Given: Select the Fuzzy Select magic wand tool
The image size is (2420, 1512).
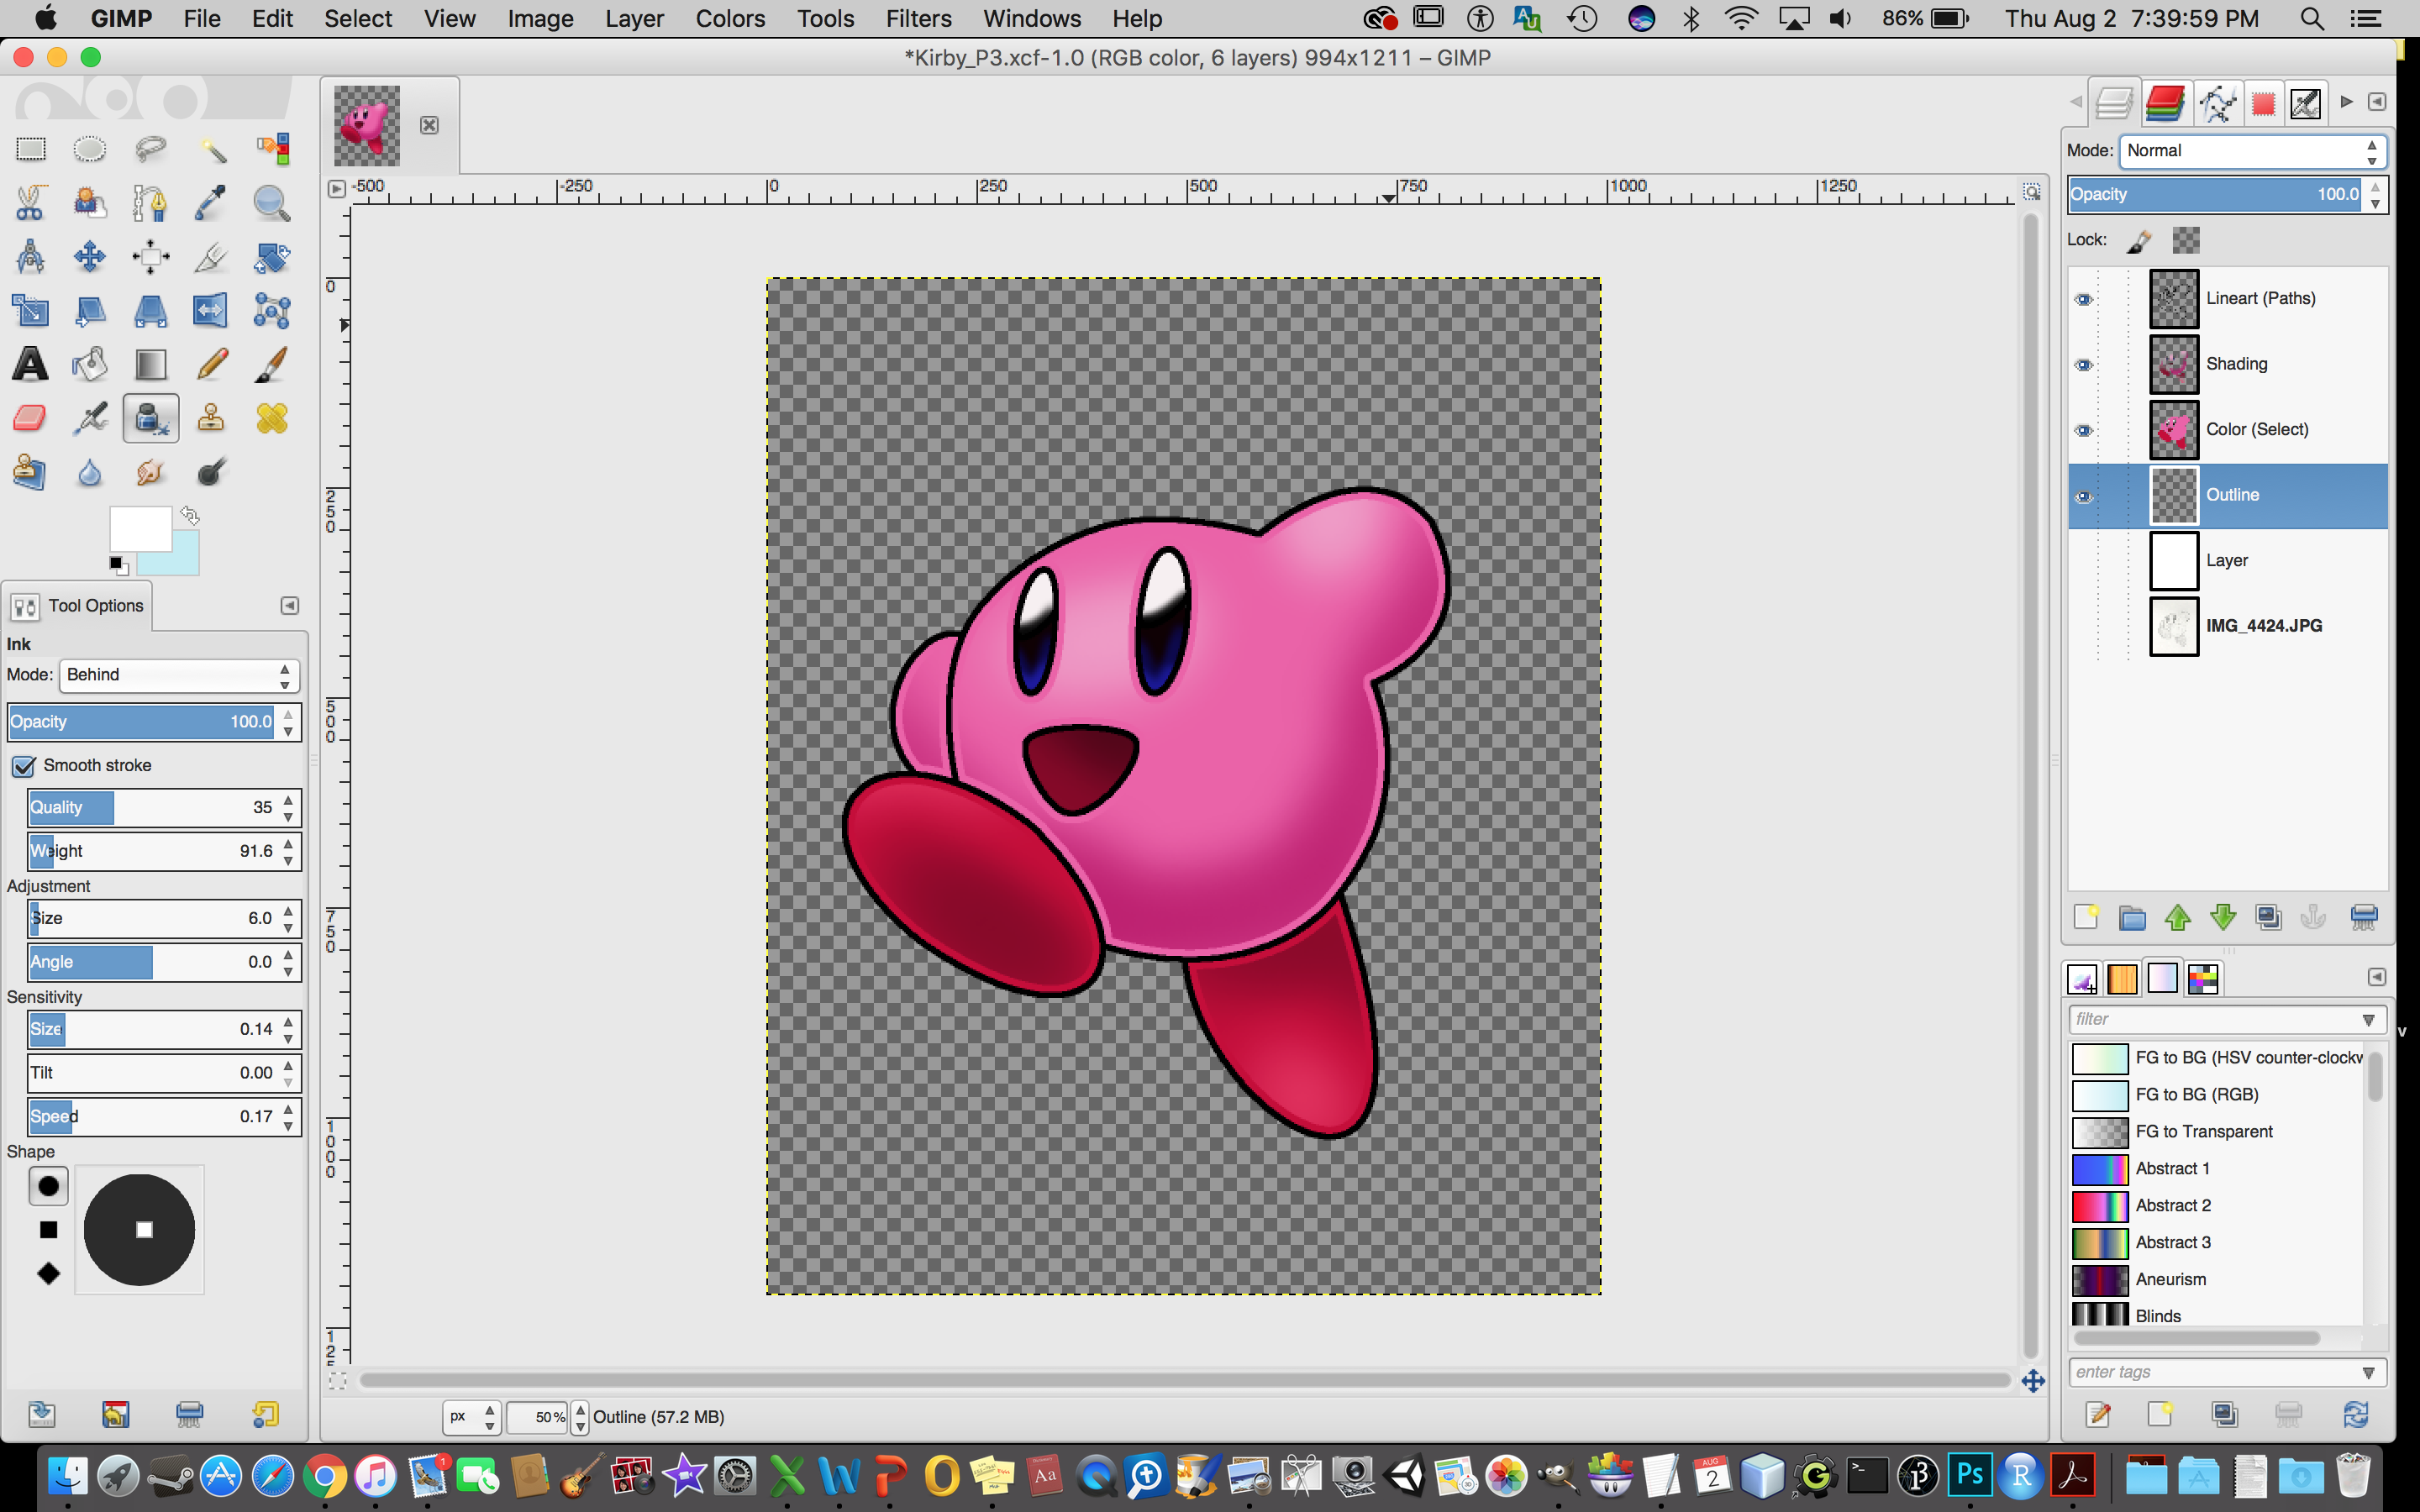Looking at the screenshot, I should point(211,149).
